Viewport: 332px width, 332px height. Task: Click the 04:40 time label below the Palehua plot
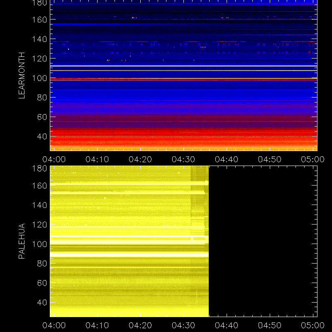pos(227,325)
